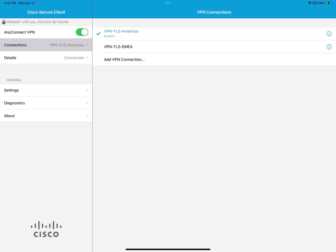
Task: Tap the battery status icon
Action: [x=329, y=3]
